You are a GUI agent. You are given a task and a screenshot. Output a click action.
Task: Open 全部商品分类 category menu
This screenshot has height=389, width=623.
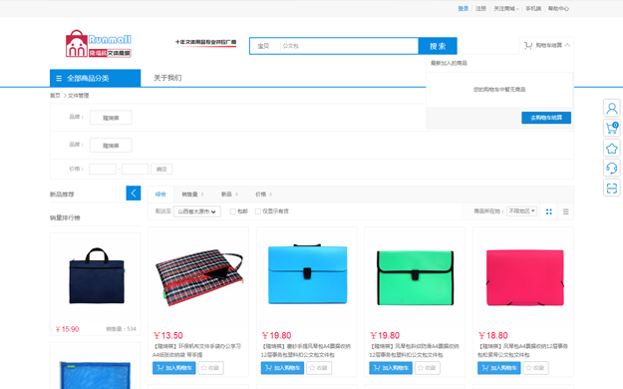(x=95, y=78)
